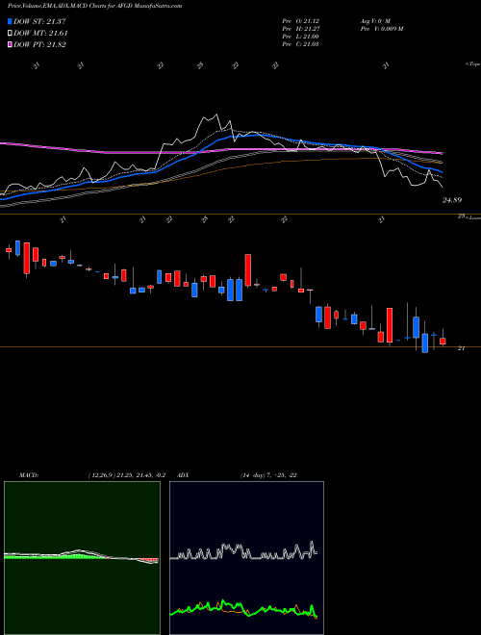Open the dark blue ADX indicator panel
The image size is (481, 635).
246,558
